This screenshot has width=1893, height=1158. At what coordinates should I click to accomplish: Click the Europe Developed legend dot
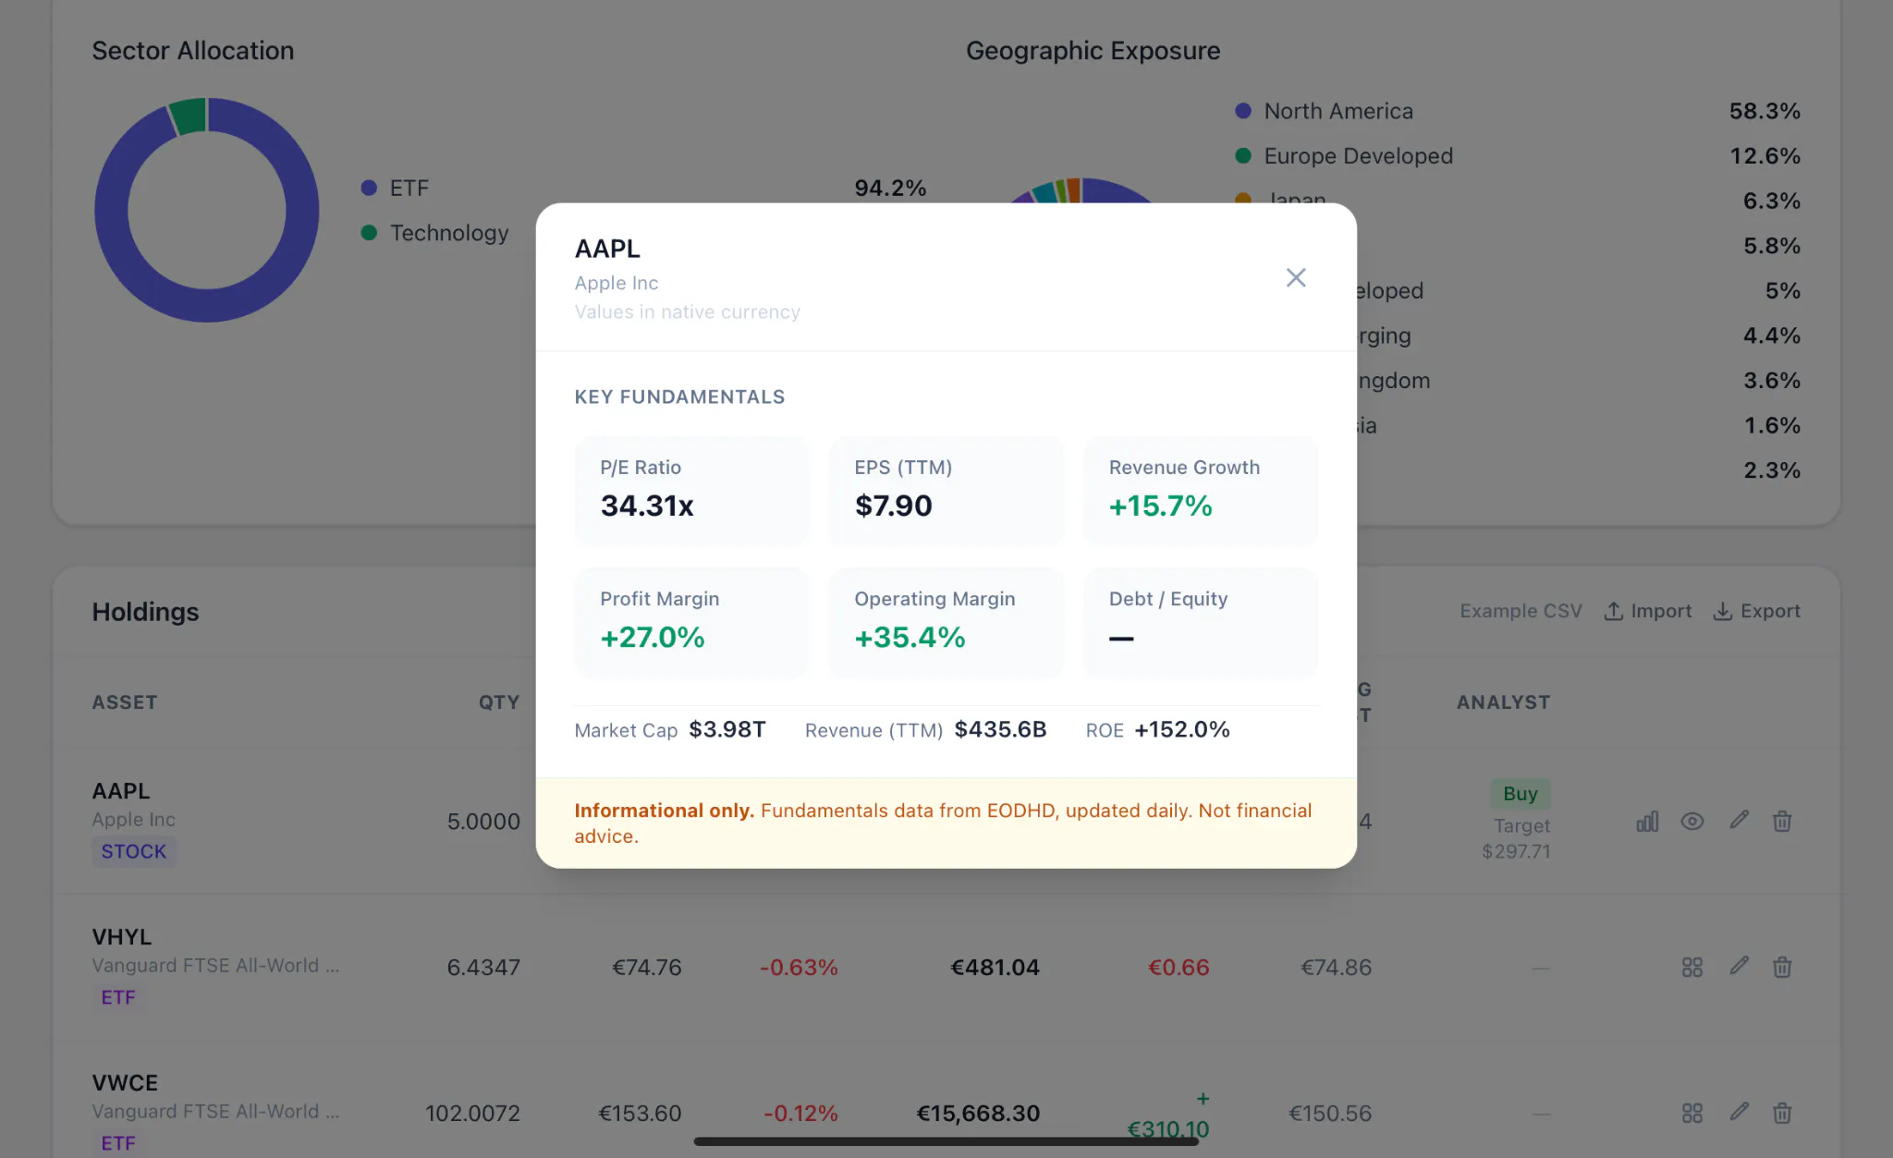click(x=1243, y=156)
